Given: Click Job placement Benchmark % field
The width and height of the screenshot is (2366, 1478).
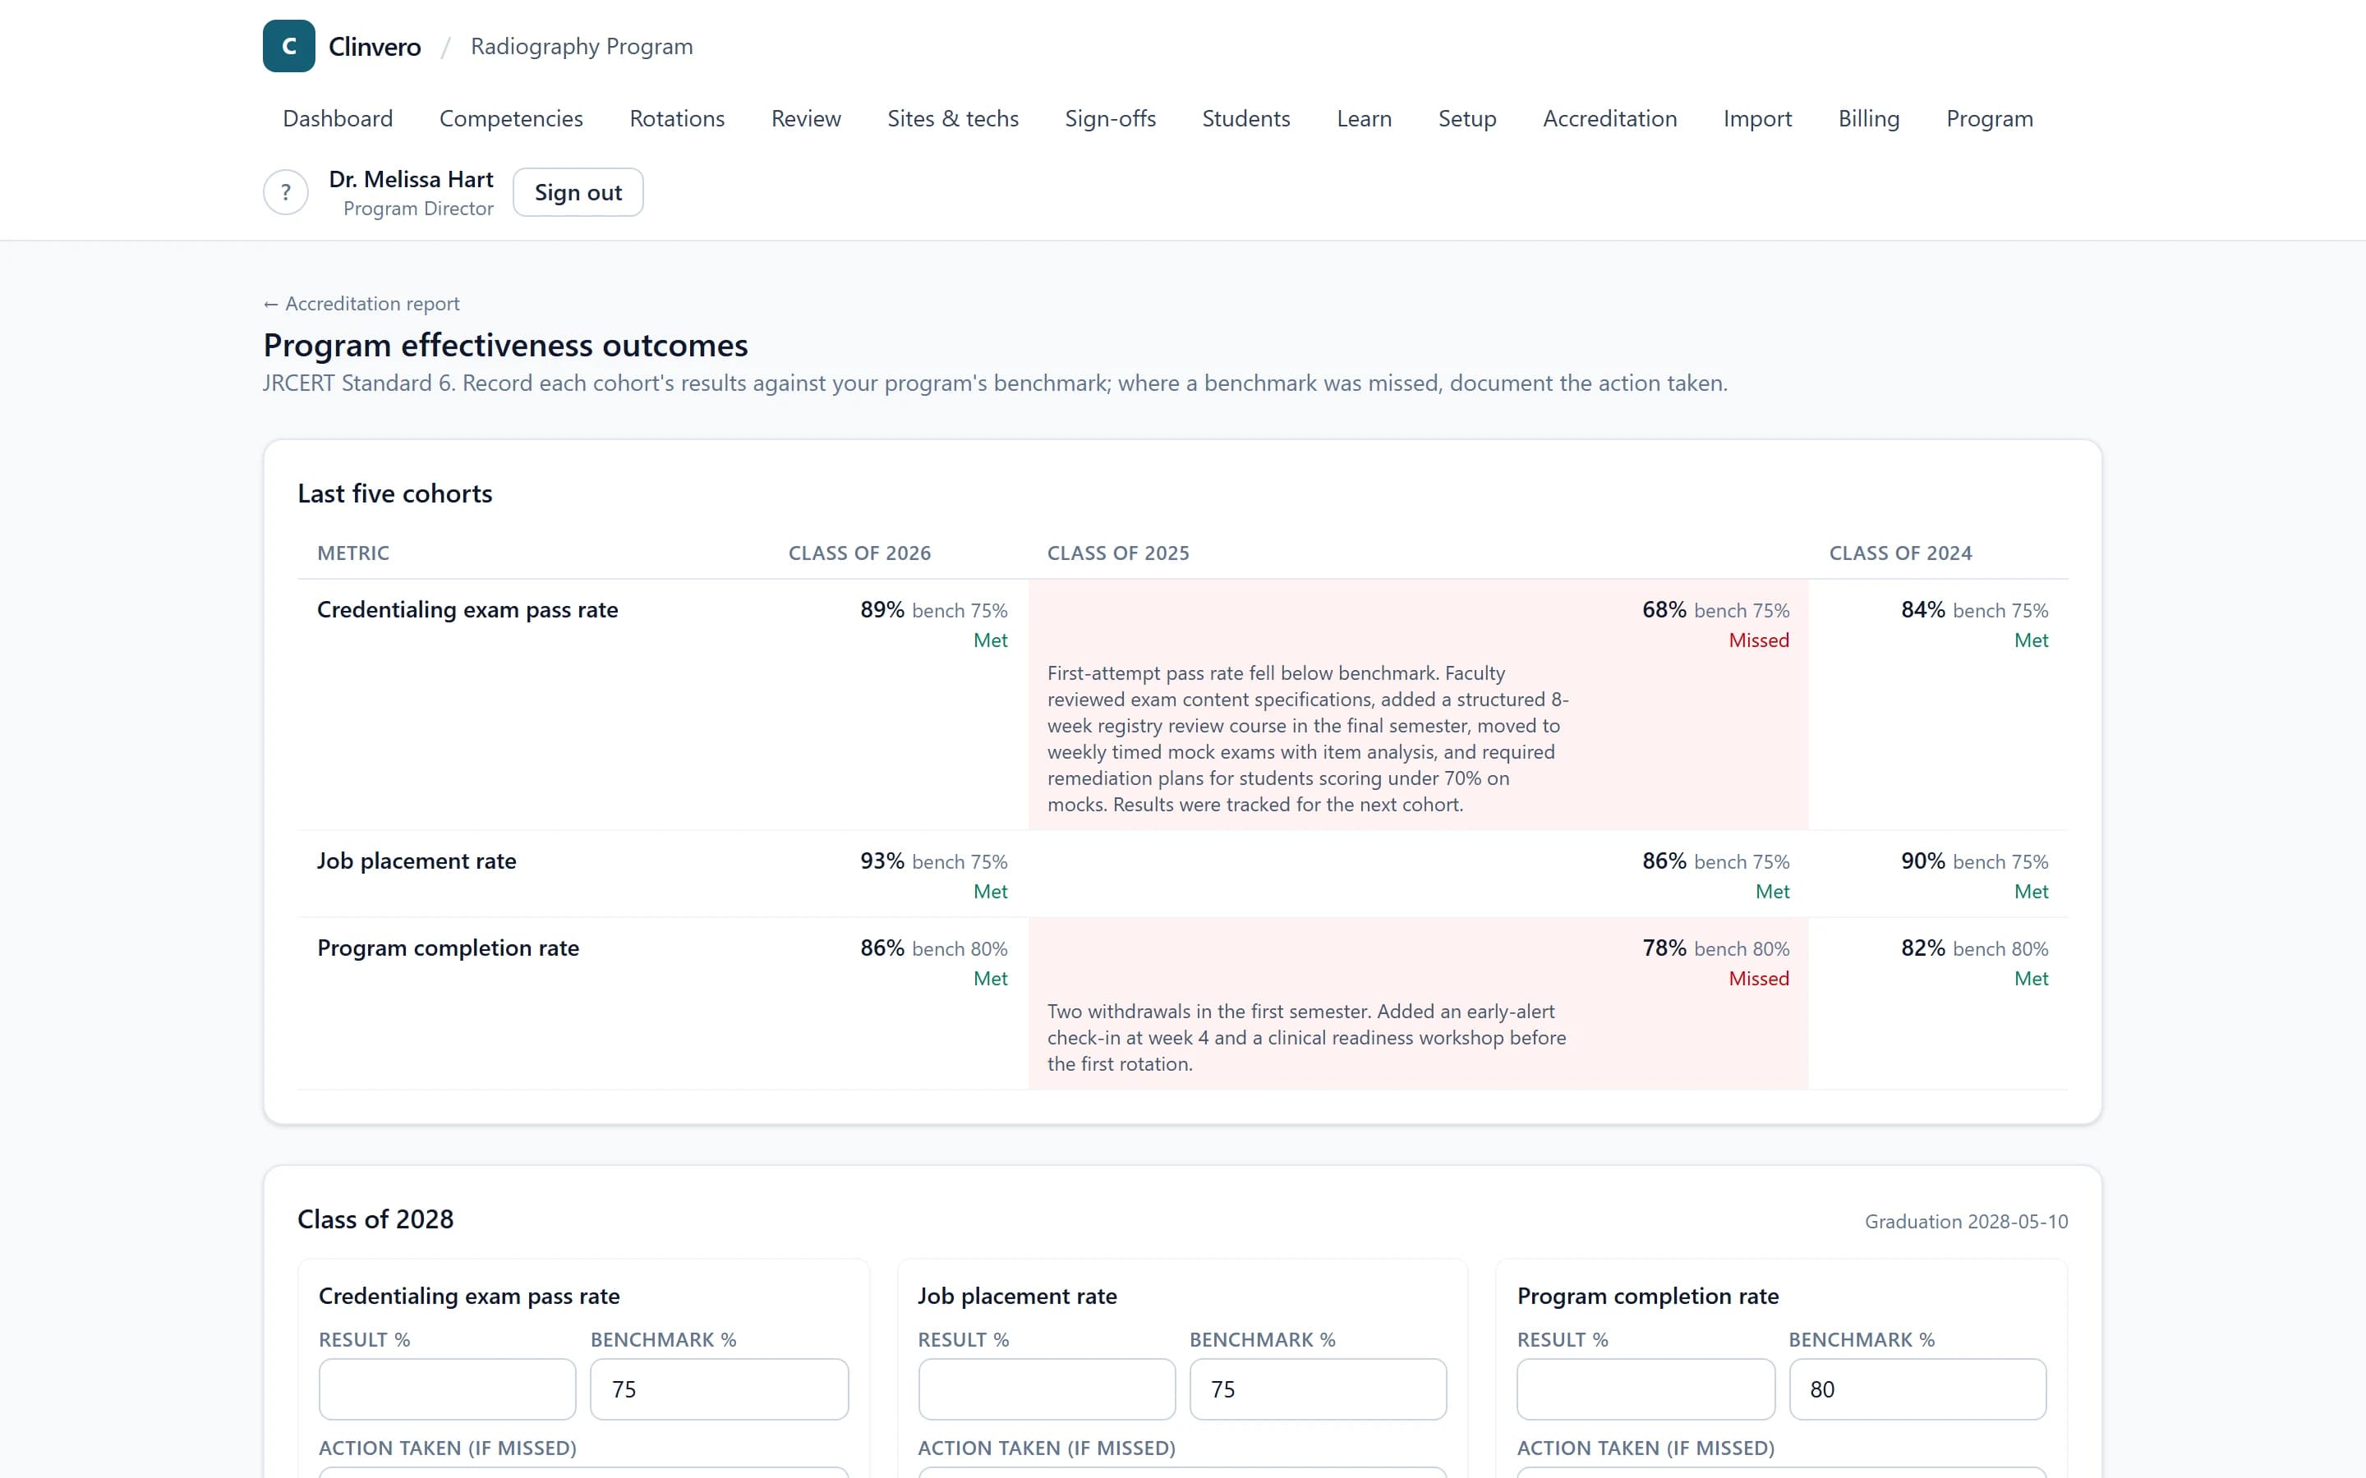Looking at the screenshot, I should pos(1318,1389).
